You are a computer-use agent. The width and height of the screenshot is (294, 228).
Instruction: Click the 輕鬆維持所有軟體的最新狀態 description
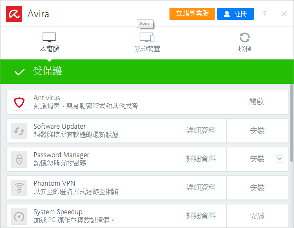pyautogui.click(x=76, y=134)
